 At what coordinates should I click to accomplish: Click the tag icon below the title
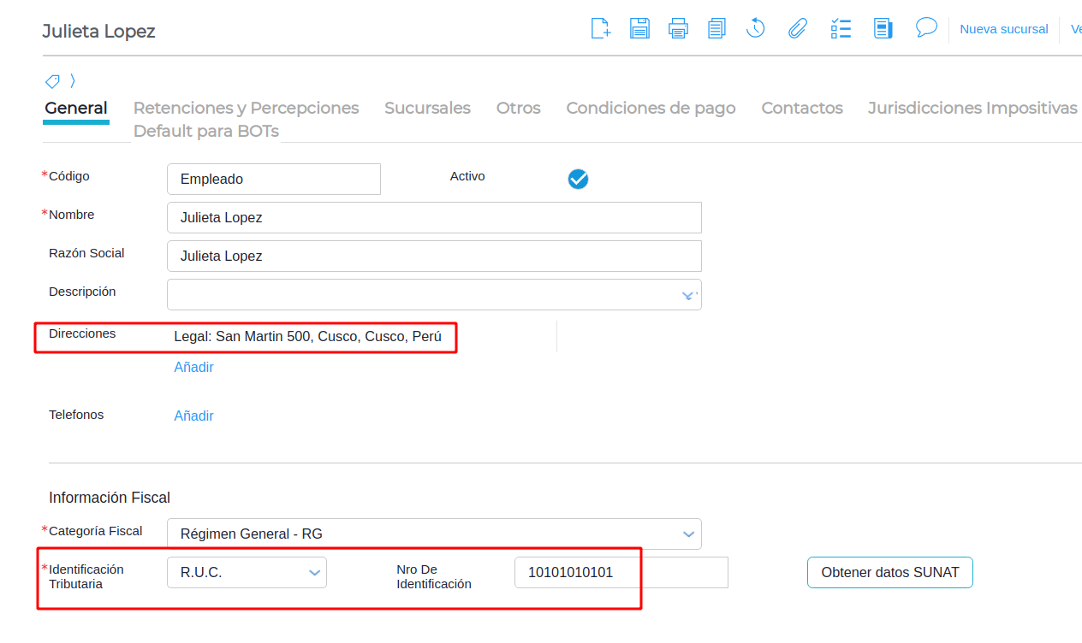click(x=52, y=81)
